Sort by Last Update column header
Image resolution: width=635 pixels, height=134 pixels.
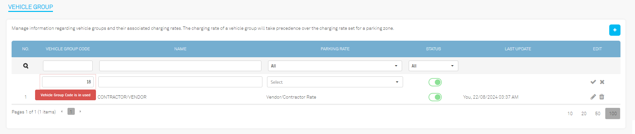[x=518, y=49]
